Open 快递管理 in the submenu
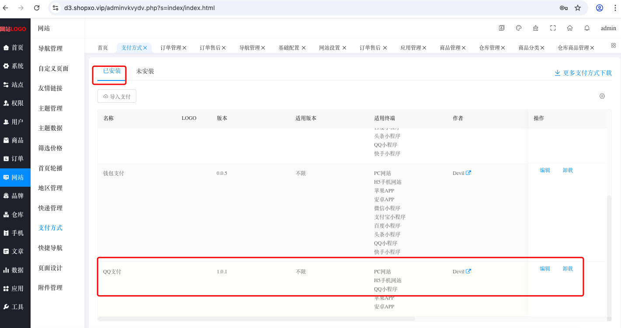621x328 pixels. [50, 208]
